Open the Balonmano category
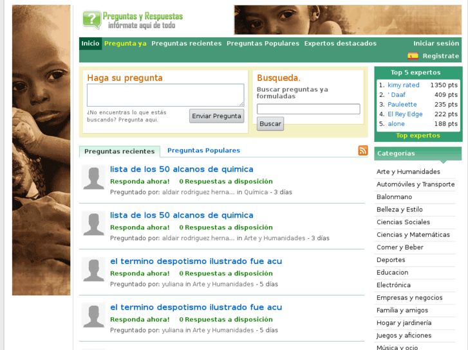 (394, 197)
